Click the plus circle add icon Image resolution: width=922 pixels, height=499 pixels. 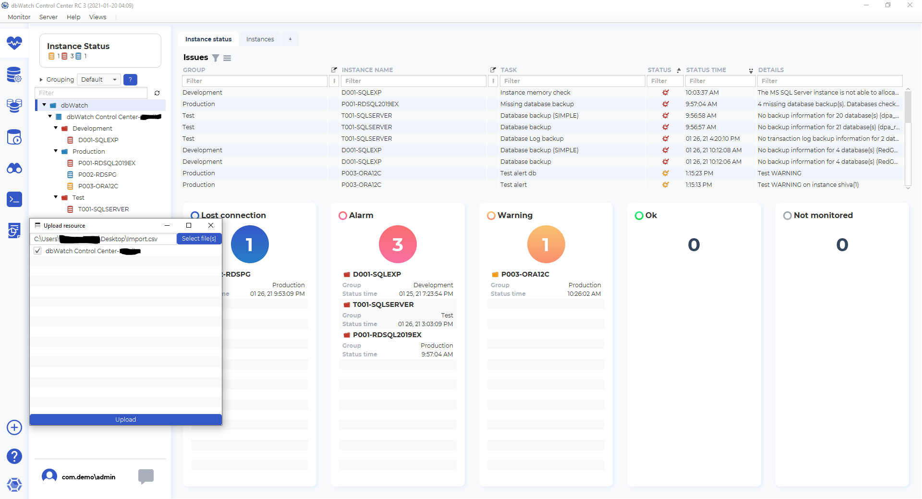14,427
